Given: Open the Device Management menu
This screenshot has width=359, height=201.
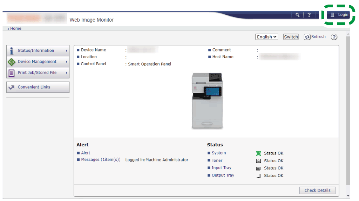Looking at the screenshot, I should pyautogui.click(x=38, y=62).
